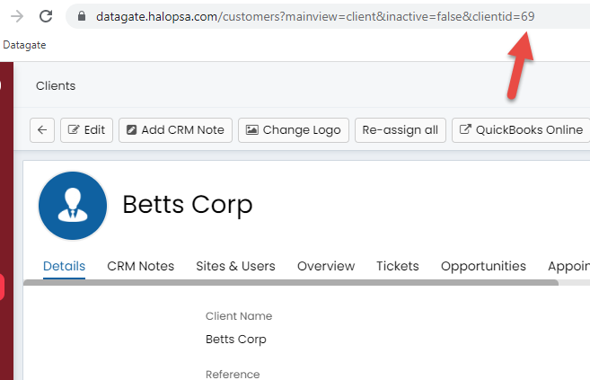Image resolution: width=590 pixels, height=380 pixels.
Task: Show the Tickets tab
Action: point(397,266)
